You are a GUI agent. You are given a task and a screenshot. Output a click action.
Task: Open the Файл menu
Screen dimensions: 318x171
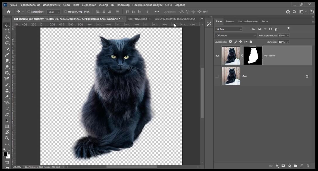pyautogui.click(x=13, y=5)
